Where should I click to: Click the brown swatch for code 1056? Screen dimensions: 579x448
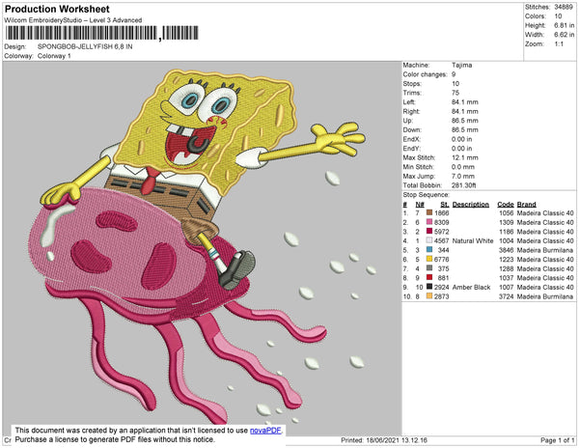[x=429, y=212]
